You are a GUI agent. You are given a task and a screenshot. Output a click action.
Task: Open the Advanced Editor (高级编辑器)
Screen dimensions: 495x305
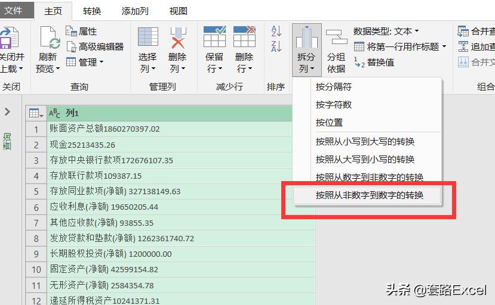[x=95, y=46]
